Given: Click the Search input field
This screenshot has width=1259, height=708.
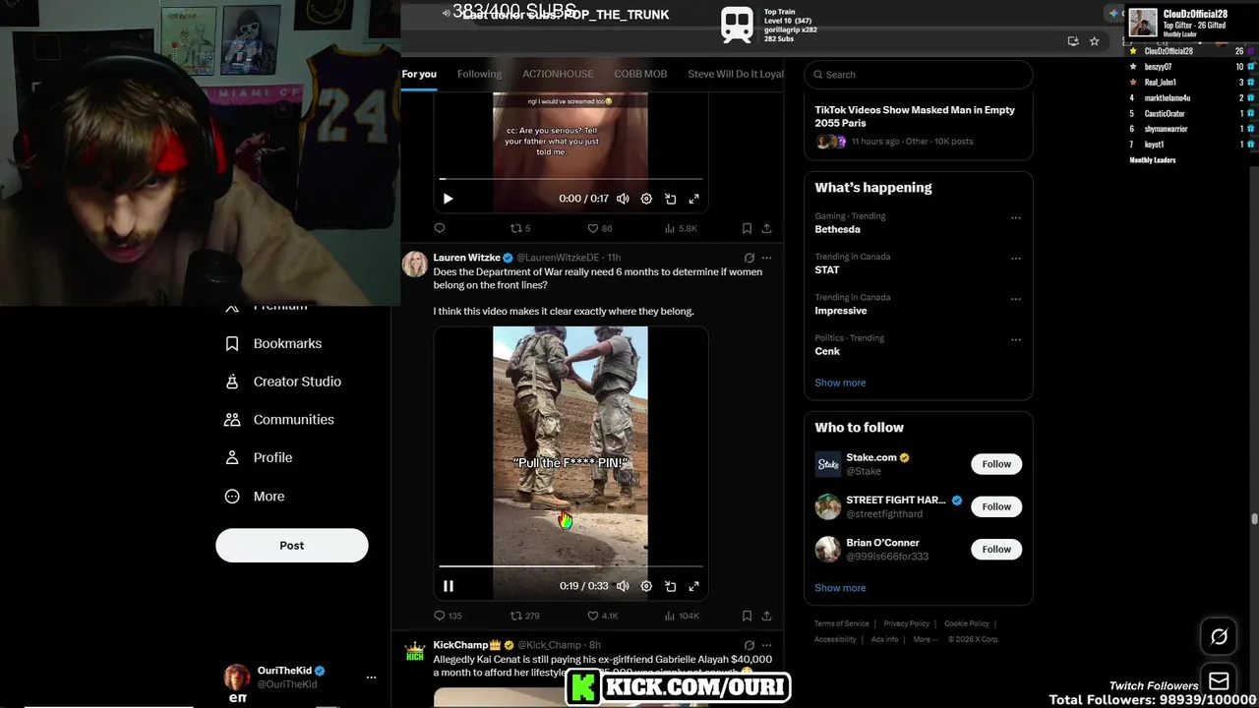Looking at the screenshot, I should pyautogui.click(x=919, y=75).
